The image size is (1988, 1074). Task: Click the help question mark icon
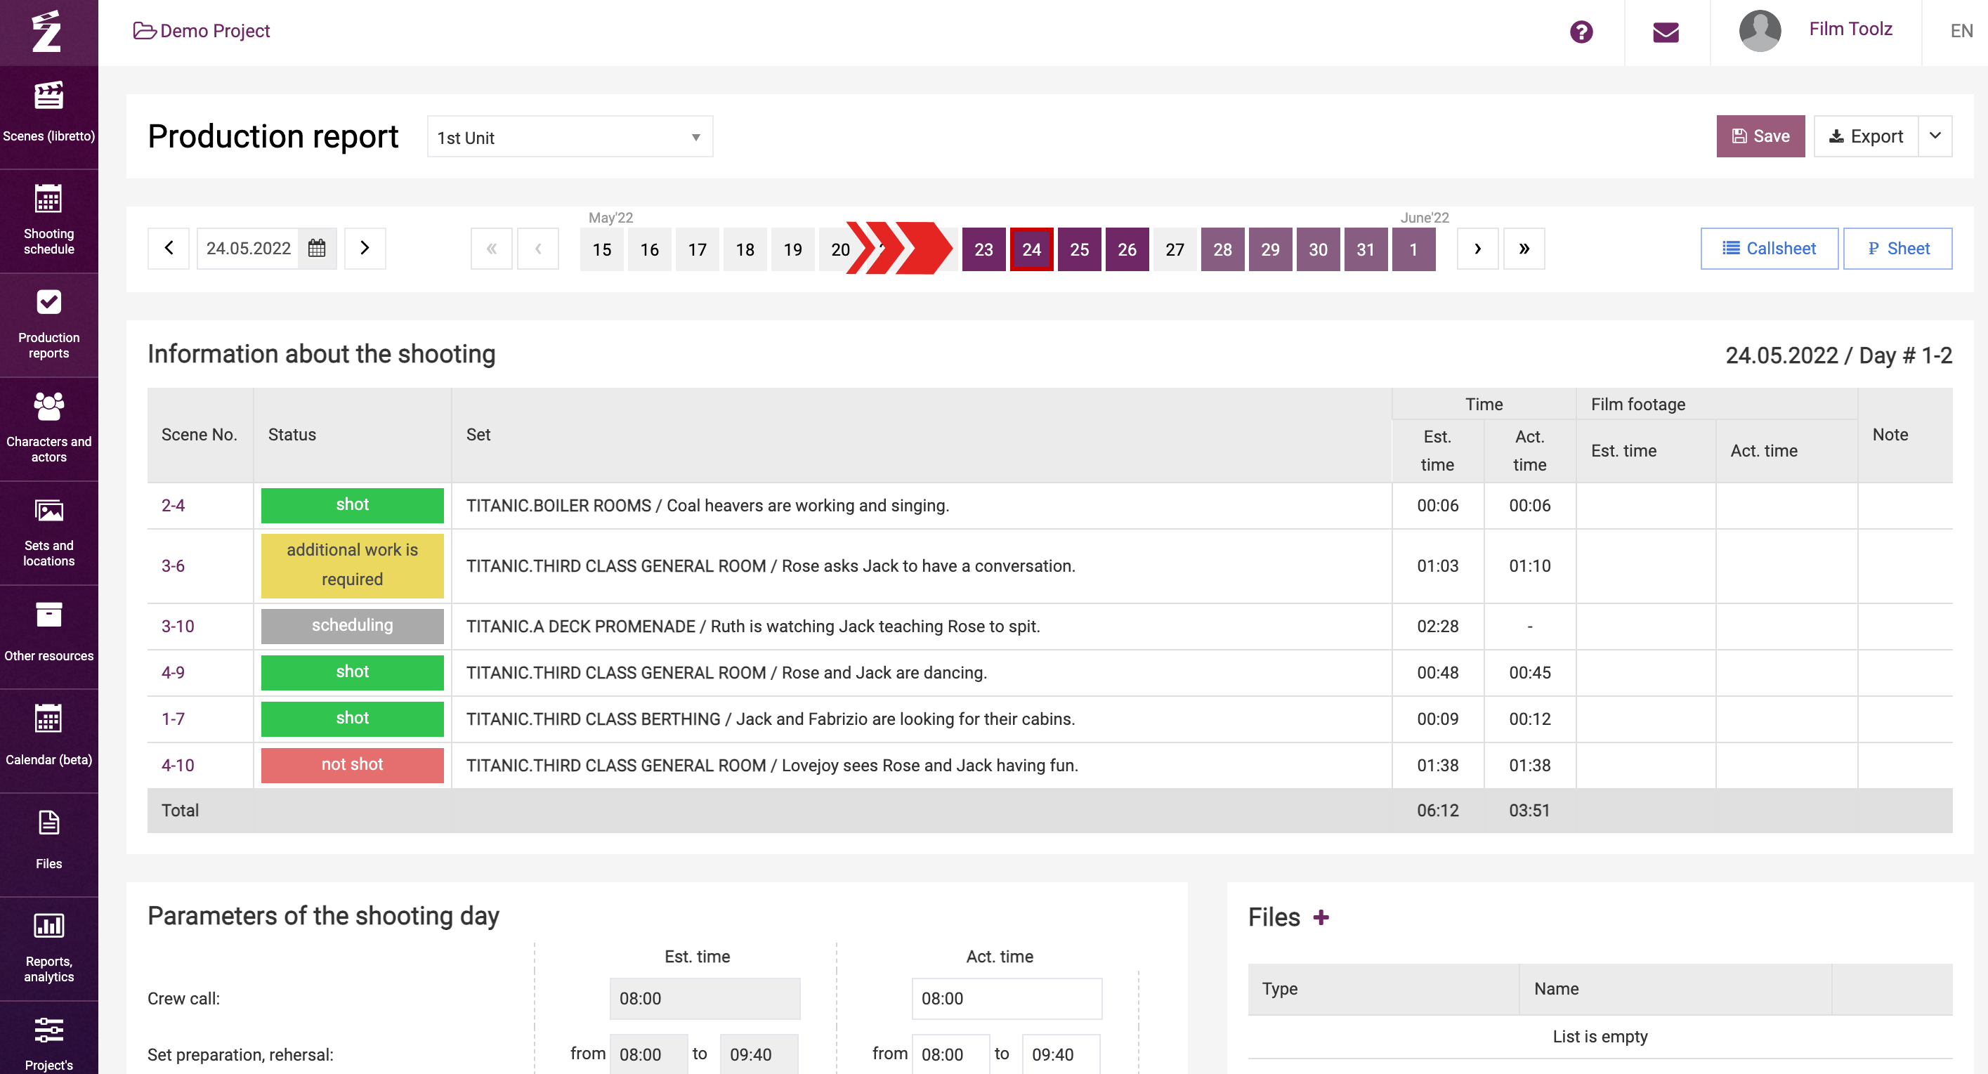point(1581,32)
